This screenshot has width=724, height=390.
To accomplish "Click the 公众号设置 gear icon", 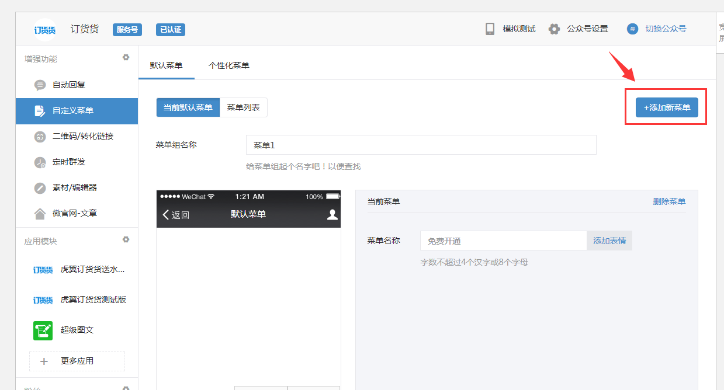I will pos(554,29).
